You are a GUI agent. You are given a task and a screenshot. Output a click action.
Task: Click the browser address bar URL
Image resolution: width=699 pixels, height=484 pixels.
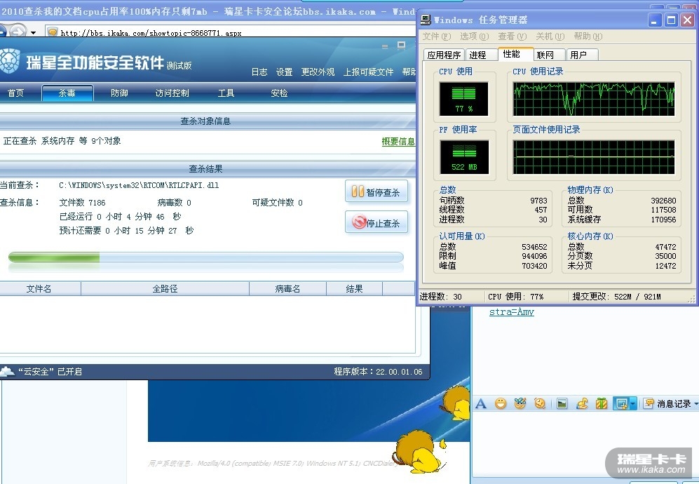[151, 32]
